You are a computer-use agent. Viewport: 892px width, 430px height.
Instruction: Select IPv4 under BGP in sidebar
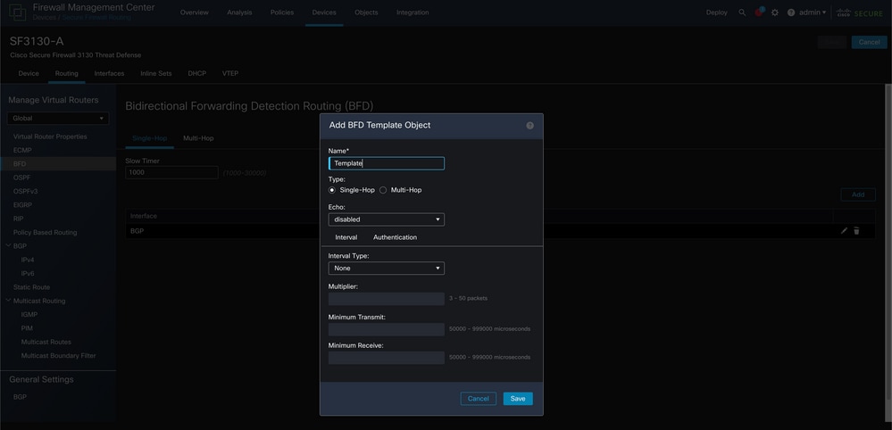(28, 260)
